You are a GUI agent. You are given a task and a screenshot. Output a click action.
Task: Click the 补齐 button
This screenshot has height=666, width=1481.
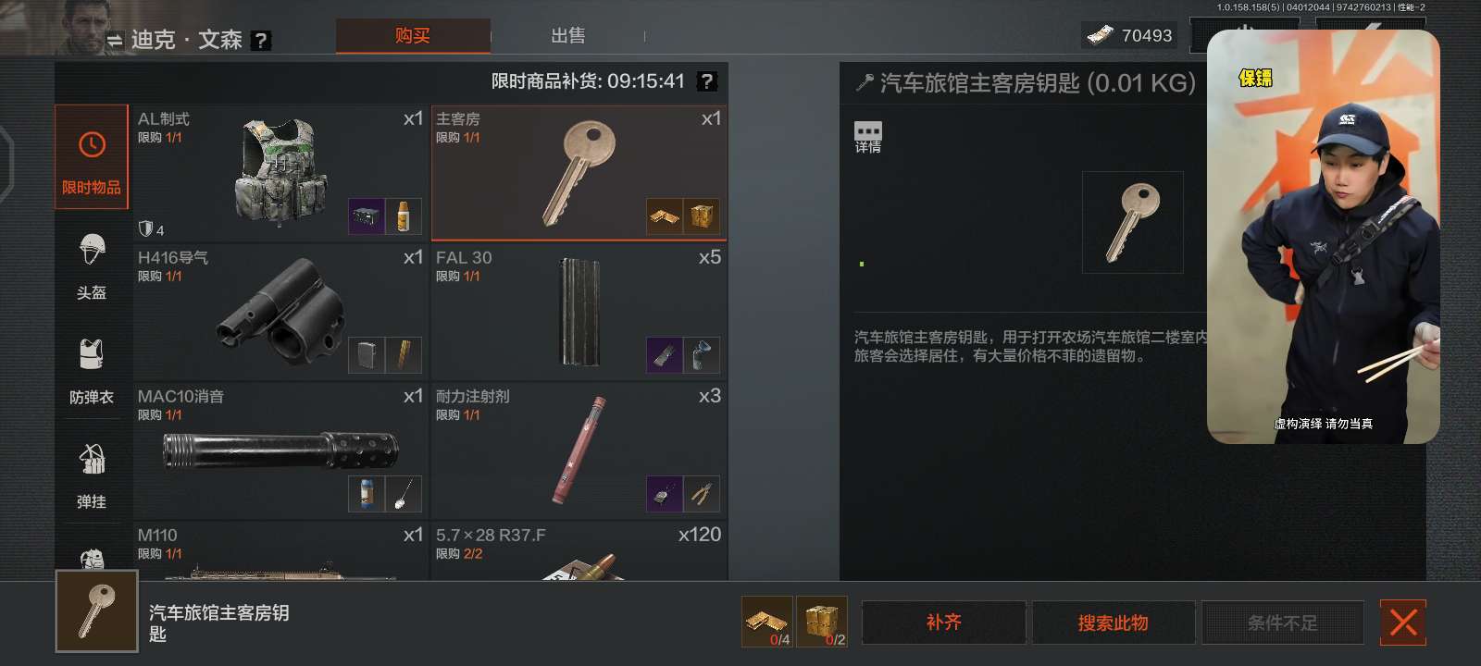pyautogui.click(x=944, y=623)
